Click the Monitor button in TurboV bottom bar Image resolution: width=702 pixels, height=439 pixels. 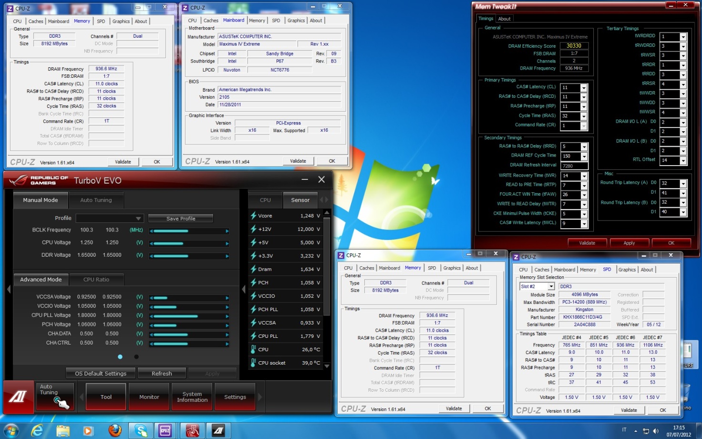(149, 397)
